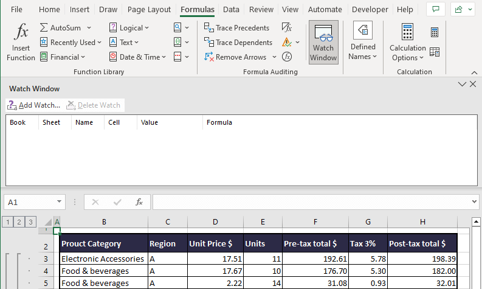Switch to the Home tab
This screenshot has height=289, width=482.
click(49, 10)
